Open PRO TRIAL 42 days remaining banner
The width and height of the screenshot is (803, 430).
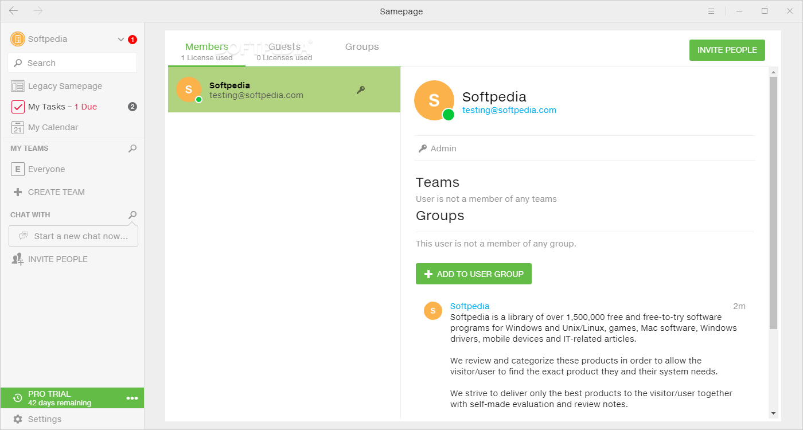tap(72, 398)
